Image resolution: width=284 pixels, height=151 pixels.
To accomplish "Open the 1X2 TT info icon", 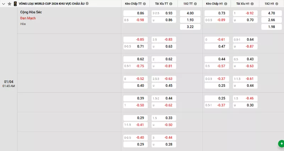I will (196, 4).
